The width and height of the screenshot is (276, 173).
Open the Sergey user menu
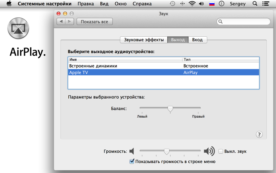point(238,4)
